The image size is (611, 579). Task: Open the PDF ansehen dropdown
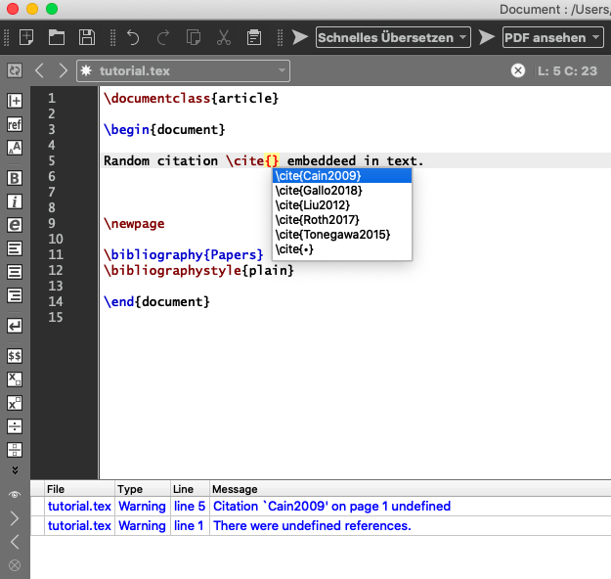[x=553, y=37]
